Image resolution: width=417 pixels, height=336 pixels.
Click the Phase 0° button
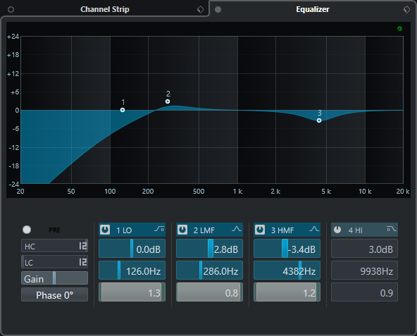click(x=54, y=294)
